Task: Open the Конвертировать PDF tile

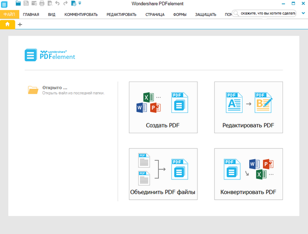Action: click(x=248, y=174)
